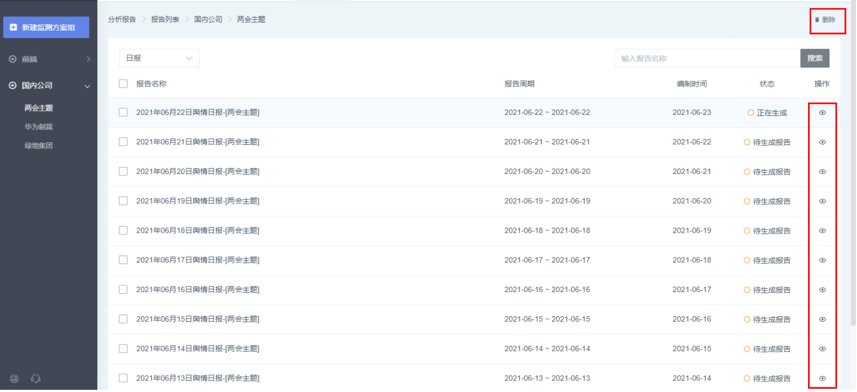This screenshot has height=392, width=857.
Task: Click the eye icon on the 06月15日 report row
Action: [822, 319]
